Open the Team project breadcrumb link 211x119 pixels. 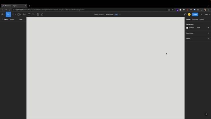(x=99, y=15)
